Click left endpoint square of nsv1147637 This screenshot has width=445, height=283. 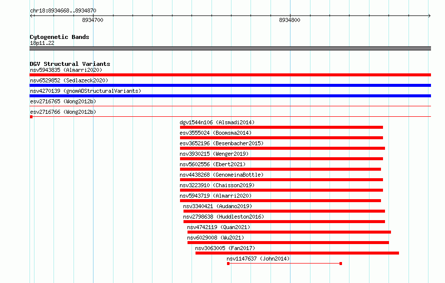[x=228, y=264]
